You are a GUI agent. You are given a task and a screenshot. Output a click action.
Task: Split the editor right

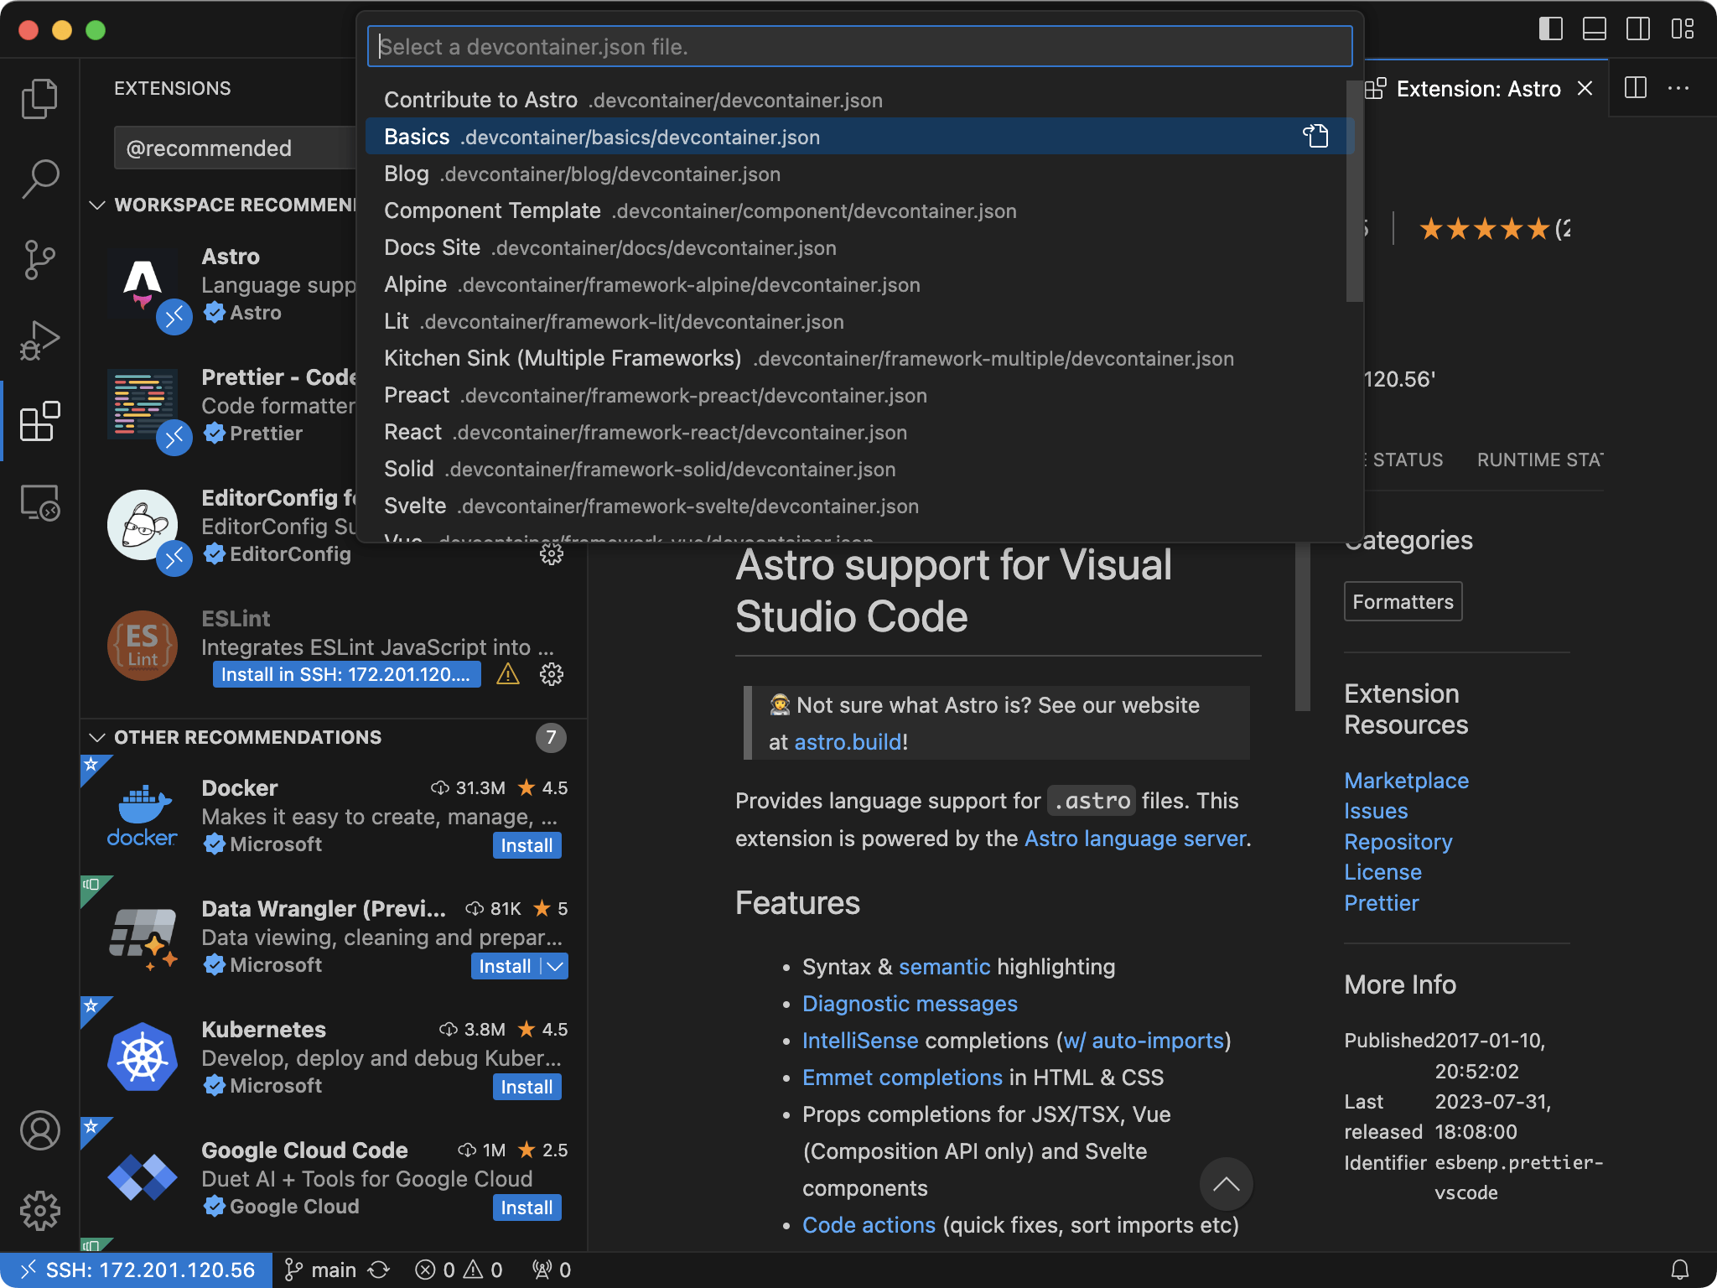click(x=1636, y=88)
